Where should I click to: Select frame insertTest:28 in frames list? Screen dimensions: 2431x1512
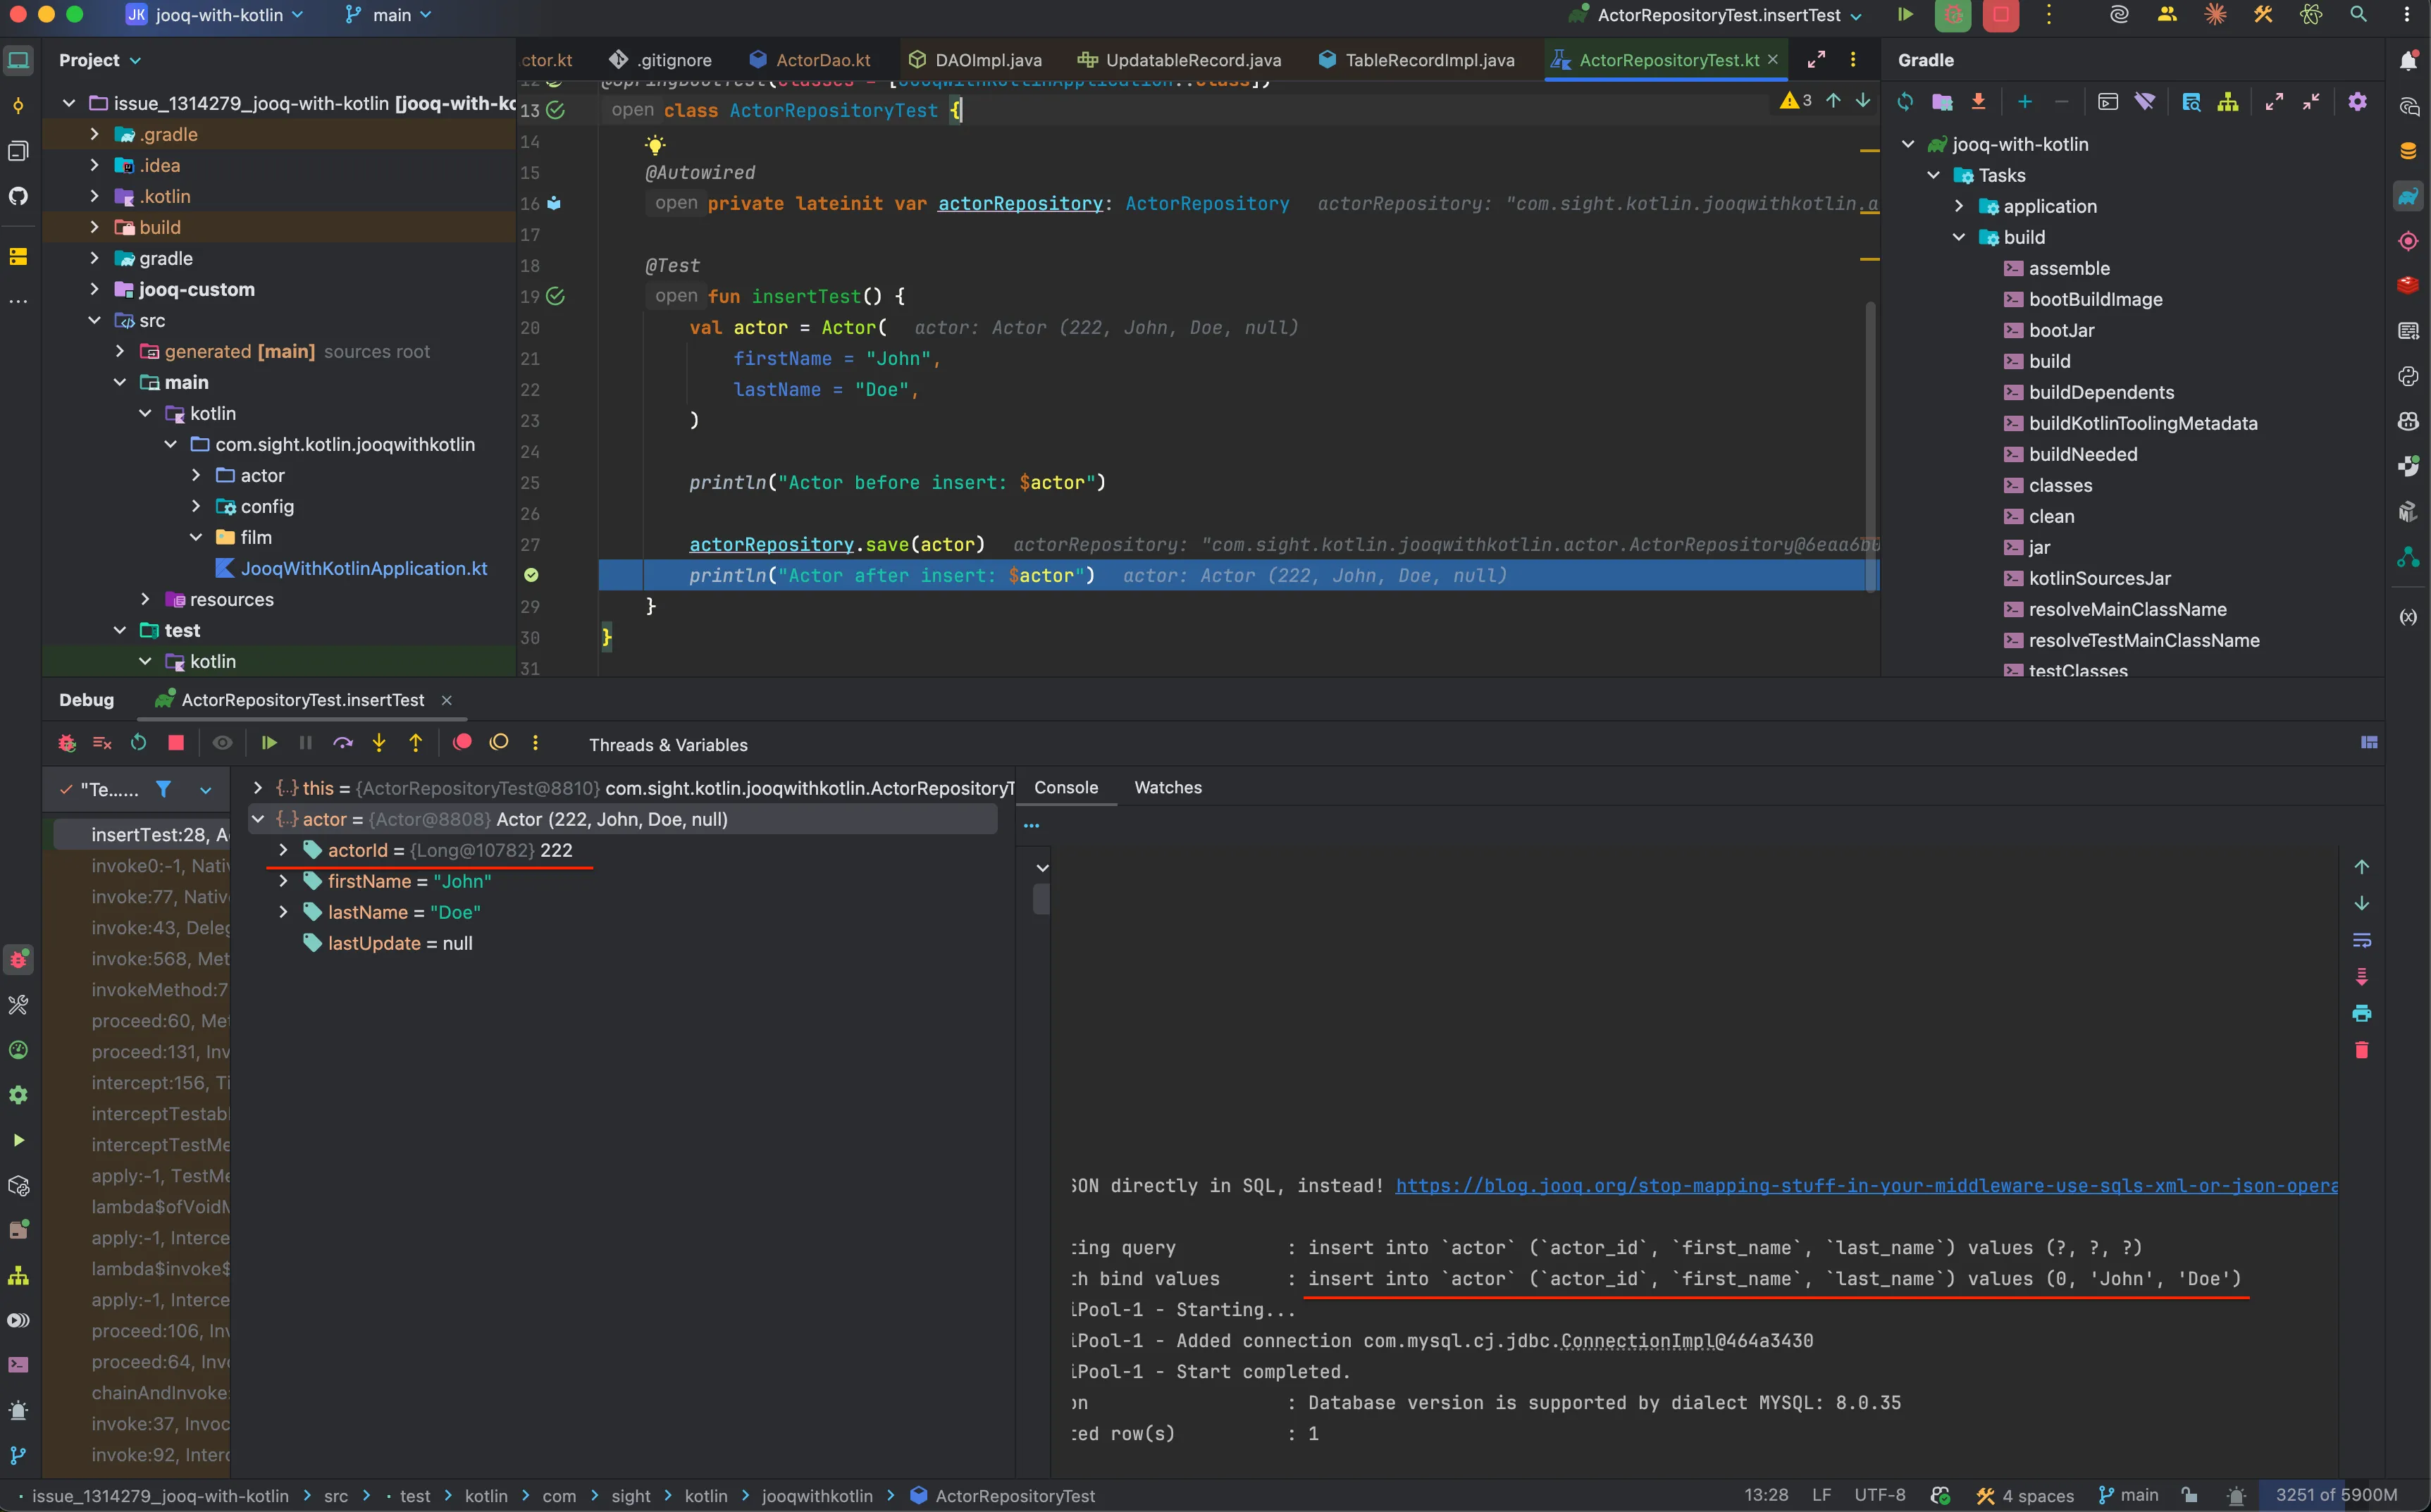144,835
